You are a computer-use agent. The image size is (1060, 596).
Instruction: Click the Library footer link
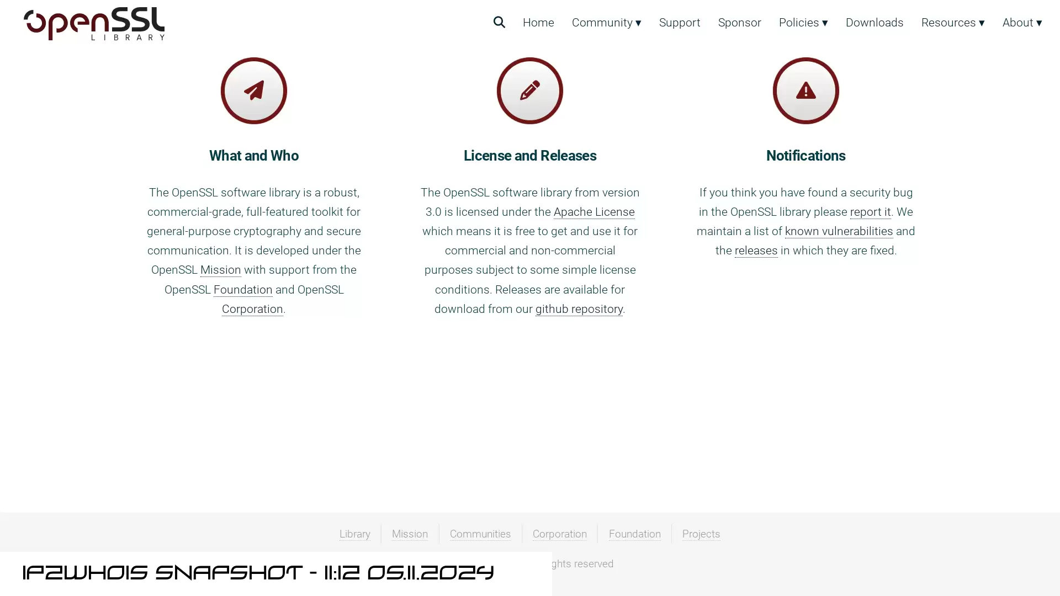(x=354, y=534)
